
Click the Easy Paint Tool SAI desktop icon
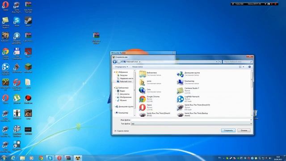coord(28,7)
